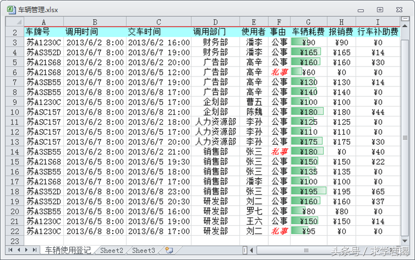Select row 2 header
This screenshot has height=260, width=415.
click(x=15, y=32)
